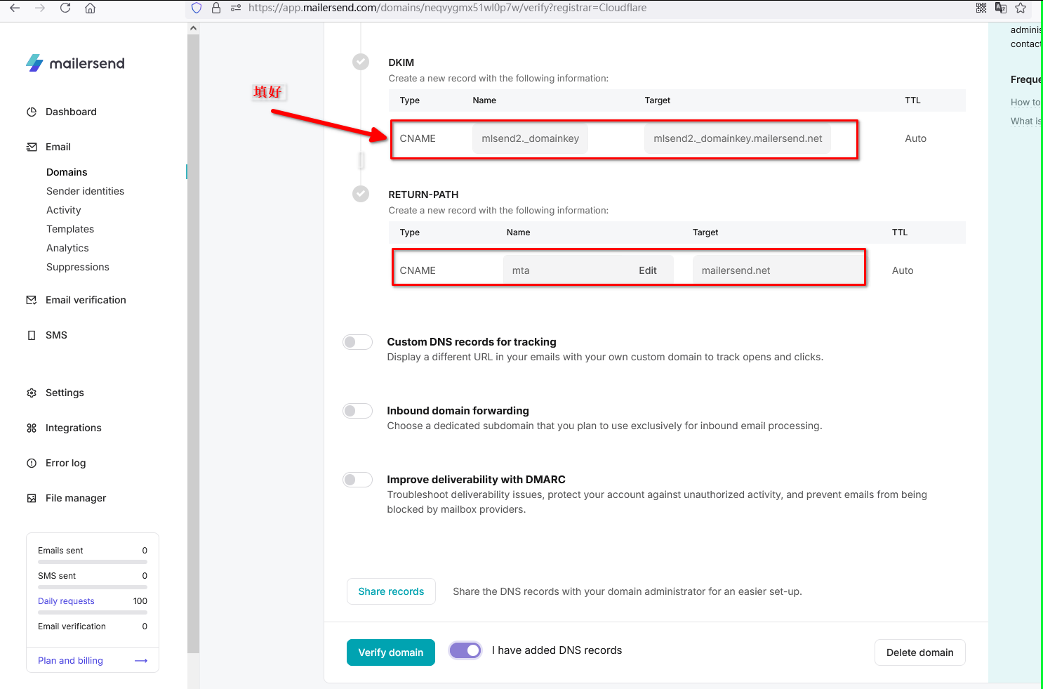Turn on Improve deliverability with DMARC
Viewport: 1043px width, 689px height.
tap(357, 480)
